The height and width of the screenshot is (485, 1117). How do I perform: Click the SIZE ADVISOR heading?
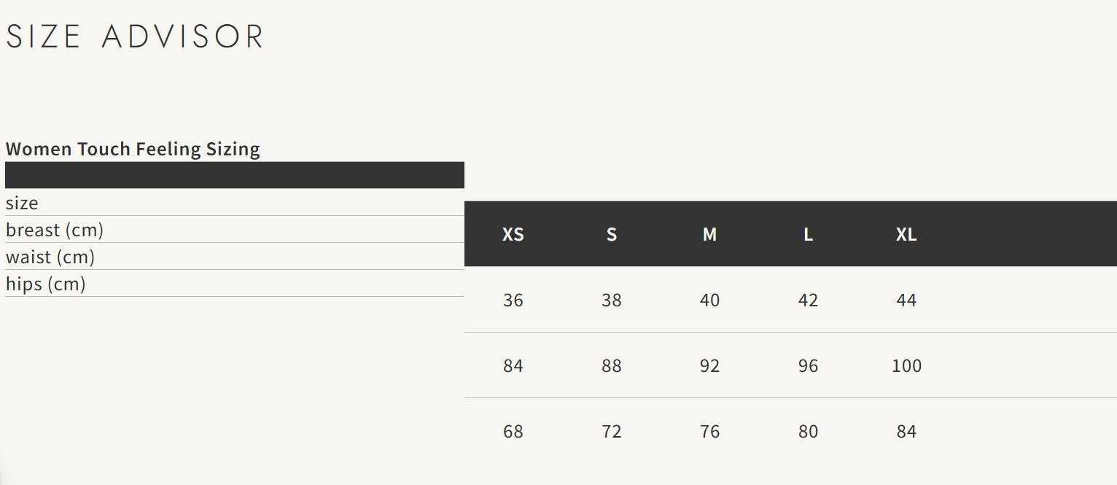coord(135,36)
